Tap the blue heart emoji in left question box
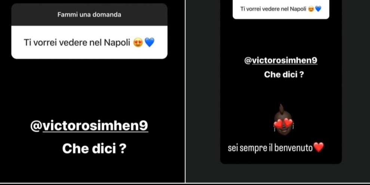 coord(149,43)
